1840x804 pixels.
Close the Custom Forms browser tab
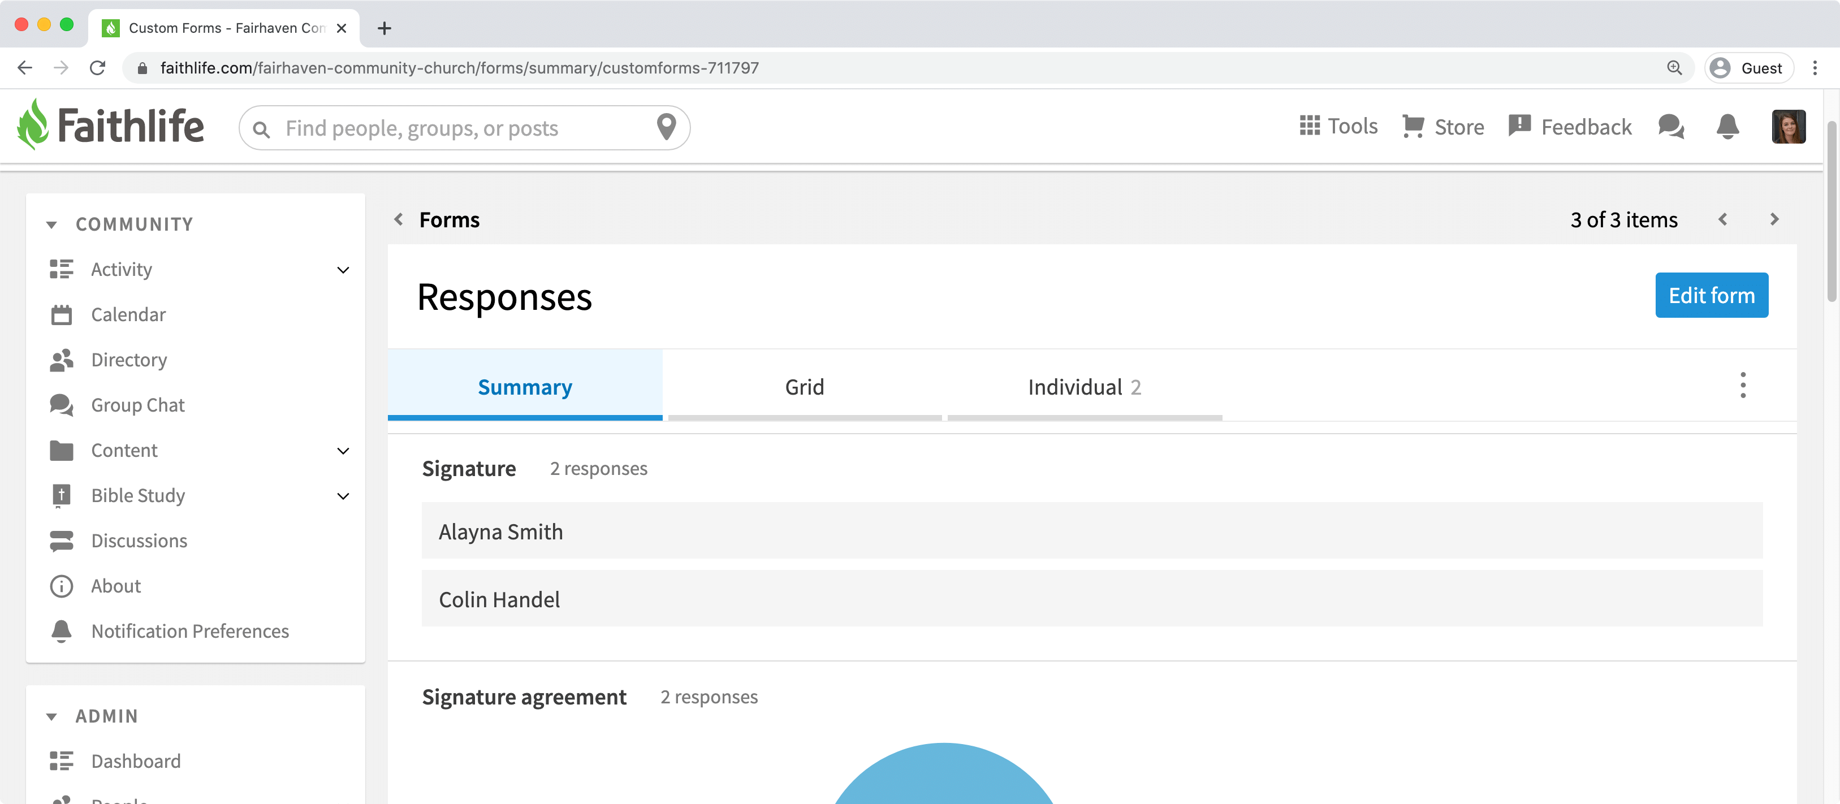342,29
